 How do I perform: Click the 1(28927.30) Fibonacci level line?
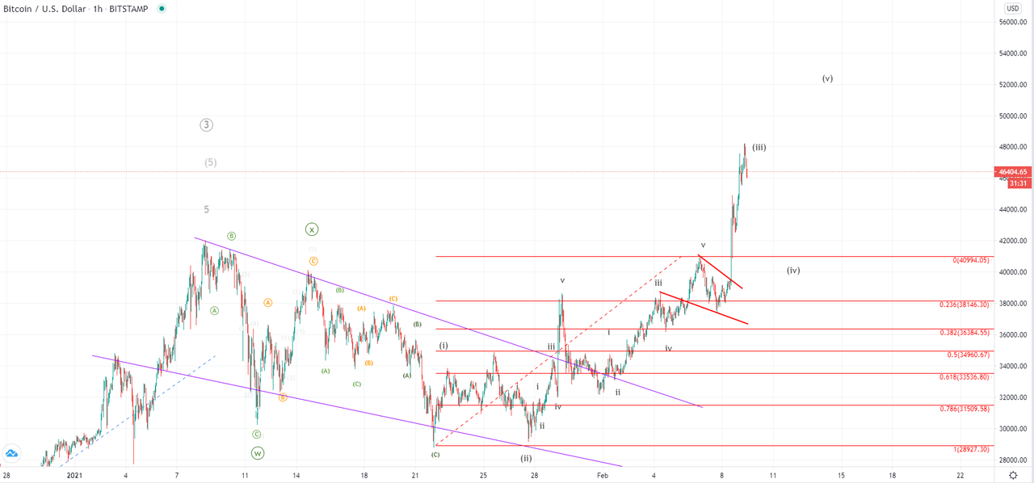pyautogui.click(x=727, y=446)
